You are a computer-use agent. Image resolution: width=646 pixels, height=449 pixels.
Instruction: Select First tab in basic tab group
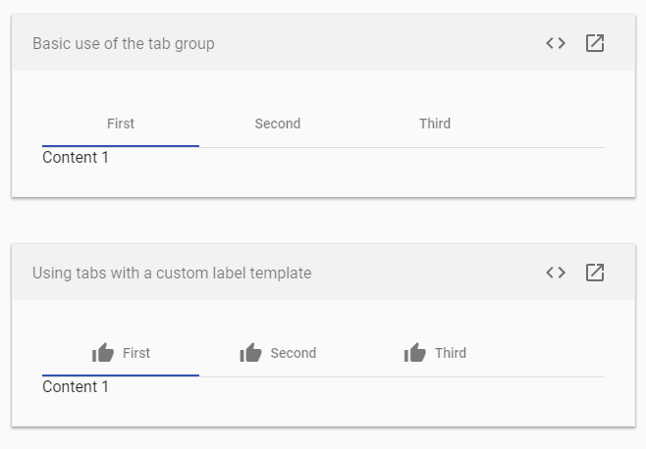coord(121,124)
